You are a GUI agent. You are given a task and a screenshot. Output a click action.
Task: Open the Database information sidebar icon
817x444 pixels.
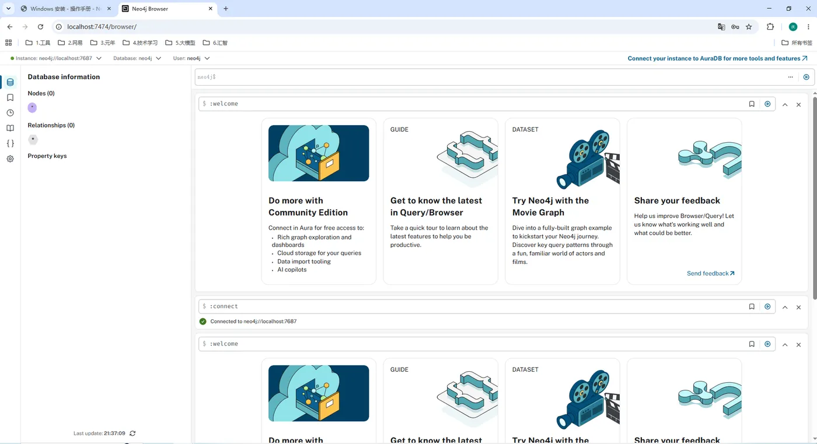coord(10,82)
